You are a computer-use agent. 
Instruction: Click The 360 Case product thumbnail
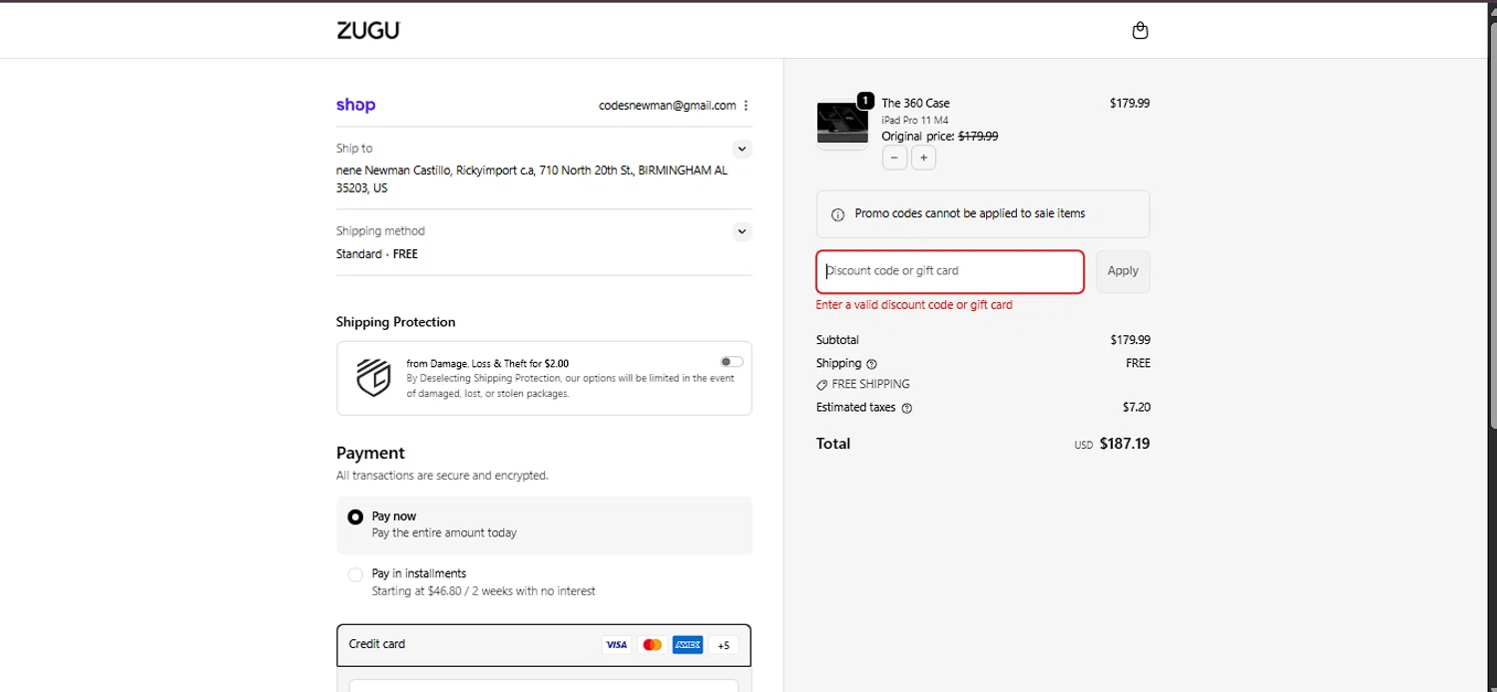pyautogui.click(x=842, y=124)
